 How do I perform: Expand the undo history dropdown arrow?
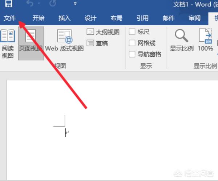click(39, 4)
